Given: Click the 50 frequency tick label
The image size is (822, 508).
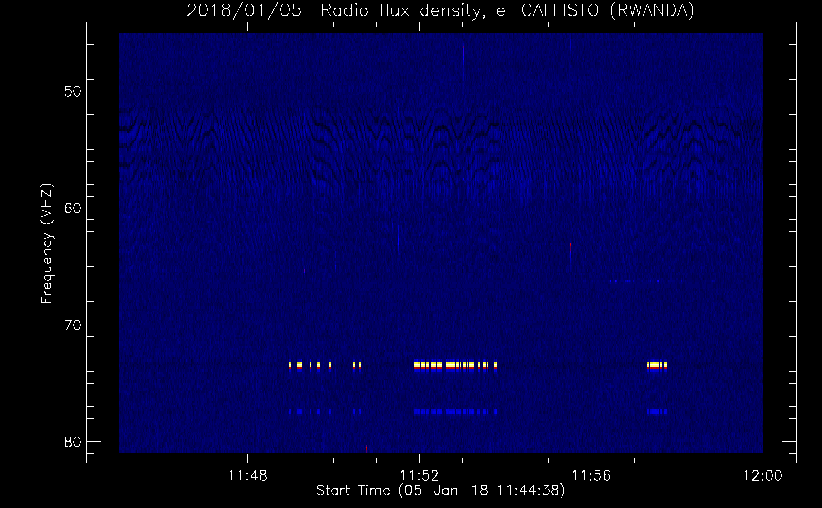Looking at the screenshot, I should 73,92.
